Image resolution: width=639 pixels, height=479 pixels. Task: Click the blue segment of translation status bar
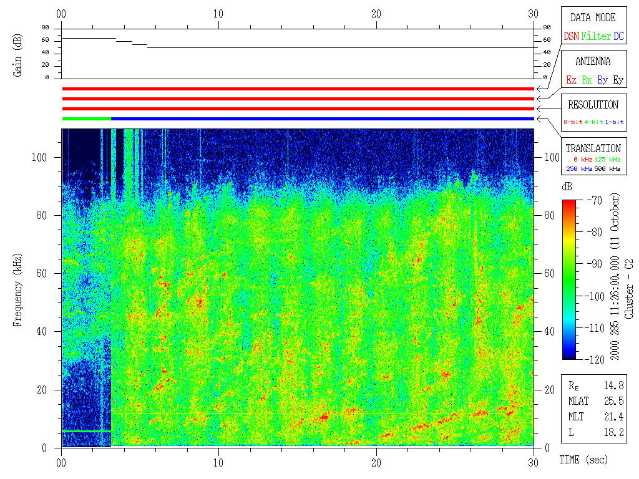tap(322, 119)
